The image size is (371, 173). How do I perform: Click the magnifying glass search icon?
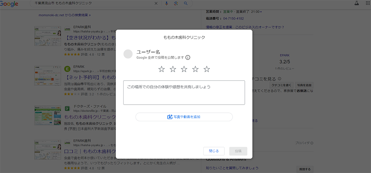185,3
